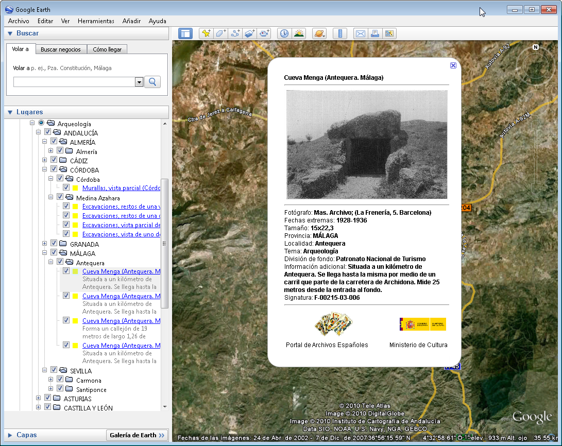Click the Ministerio de Cultura logo
Image resolution: width=562 pixels, height=446 pixels.
coord(422,324)
